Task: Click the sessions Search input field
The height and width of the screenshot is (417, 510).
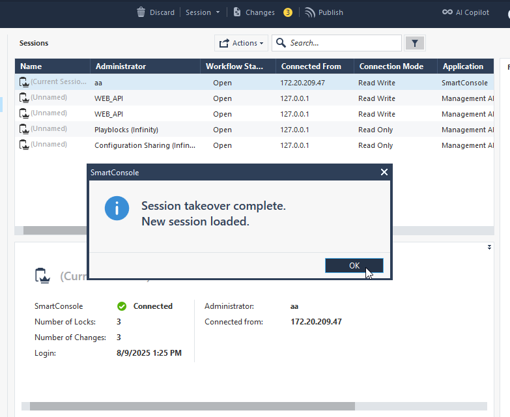Action: click(344, 43)
